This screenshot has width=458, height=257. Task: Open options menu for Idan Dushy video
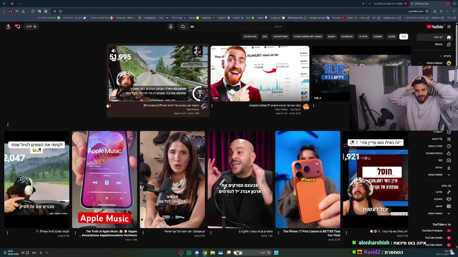coord(110,106)
